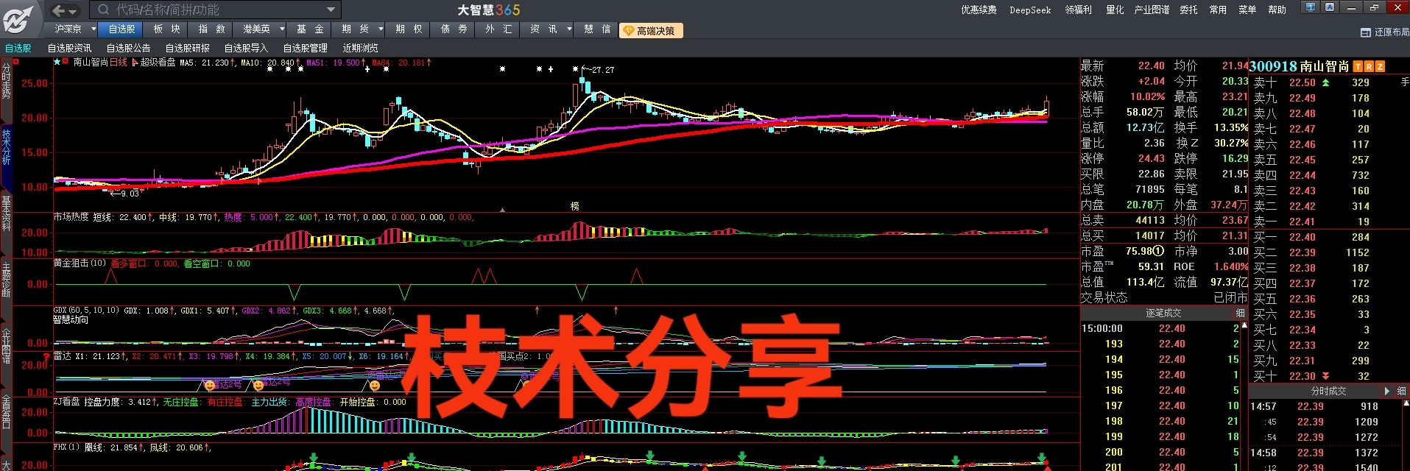The width and height of the screenshot is (1410, 471).
Task: Click the 'R' badge next to 南山智尚
Action: [1369, 66]
